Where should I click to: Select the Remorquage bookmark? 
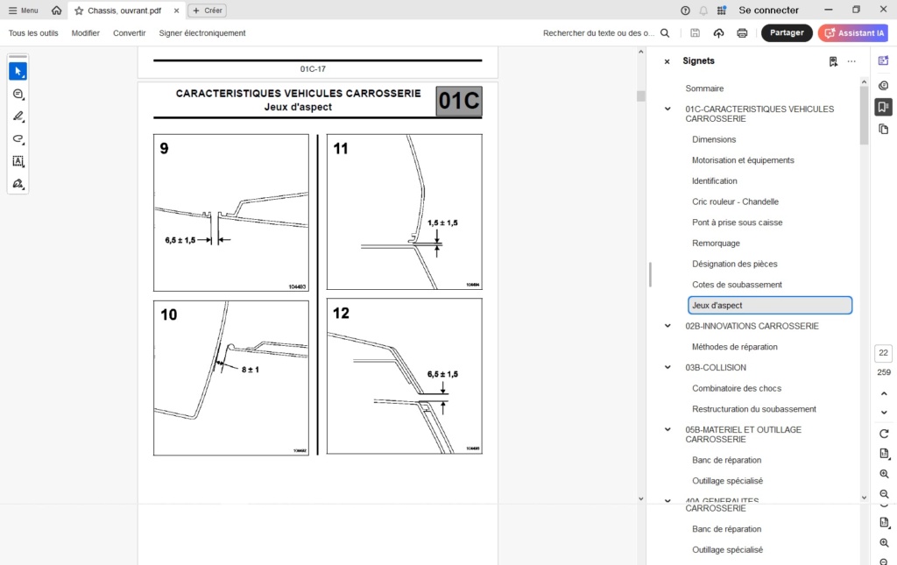coord(716,243)
